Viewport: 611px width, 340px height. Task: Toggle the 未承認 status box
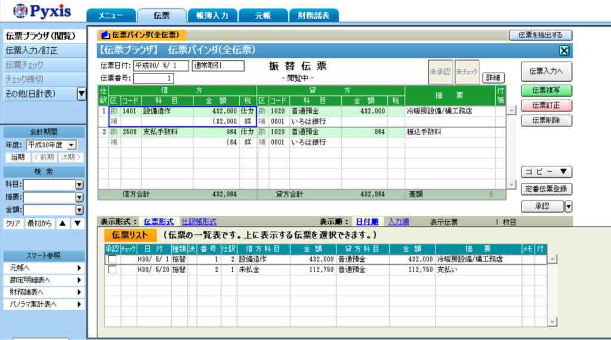[x=440, y=72]
